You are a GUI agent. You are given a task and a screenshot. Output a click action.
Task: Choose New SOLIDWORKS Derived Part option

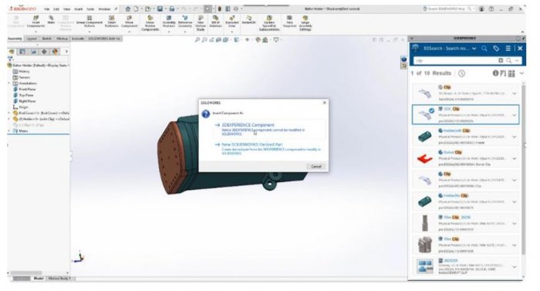[251, 144]
